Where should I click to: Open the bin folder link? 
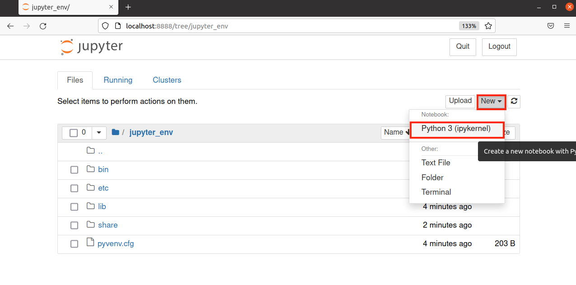point(103,170)
